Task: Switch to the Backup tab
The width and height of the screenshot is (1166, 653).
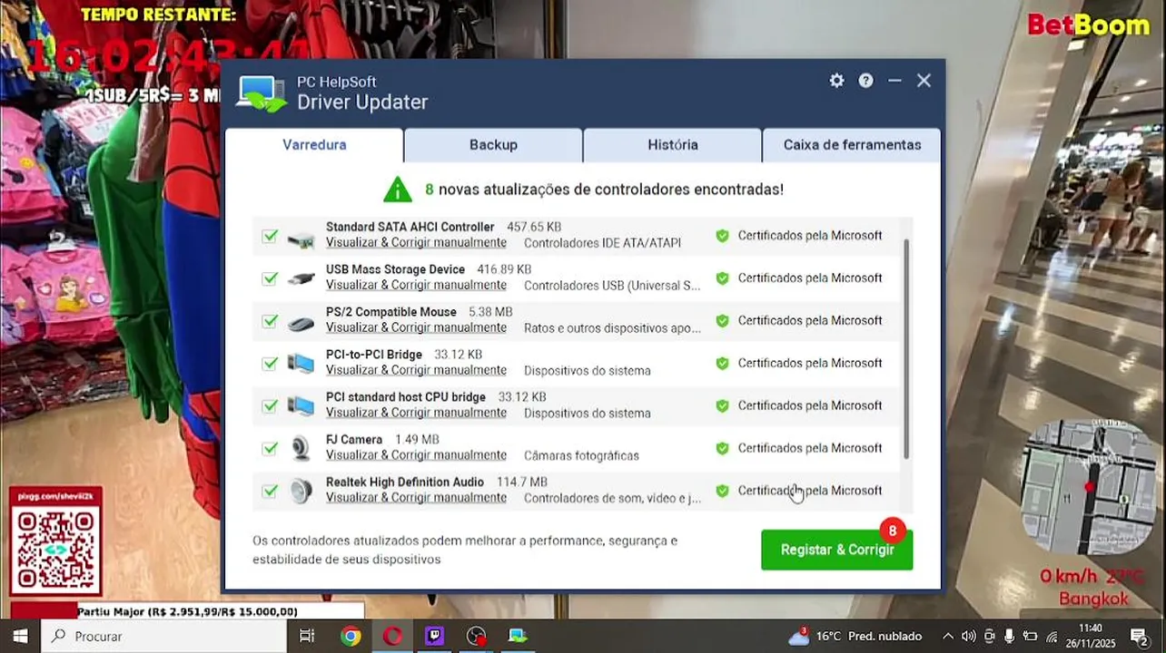Action: point(493,144)
